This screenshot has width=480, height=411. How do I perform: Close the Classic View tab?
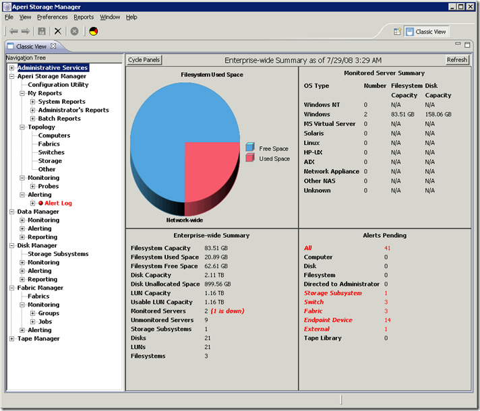[53, 46]
